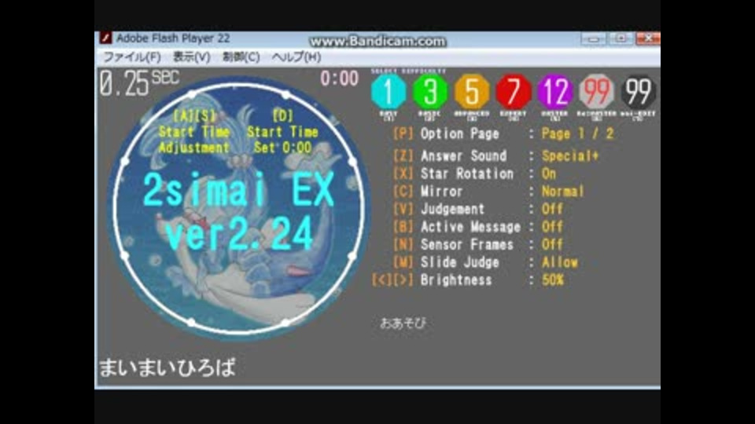Click the [P] Option Page label
This screenshot has height=424, width=755.
[446, 133]
